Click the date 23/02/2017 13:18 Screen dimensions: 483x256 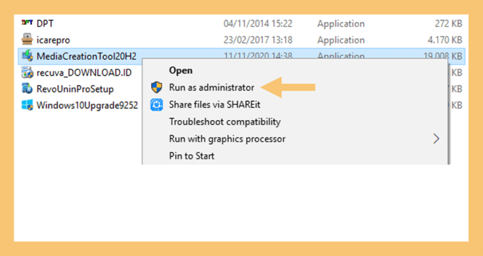tap(258, 40)
